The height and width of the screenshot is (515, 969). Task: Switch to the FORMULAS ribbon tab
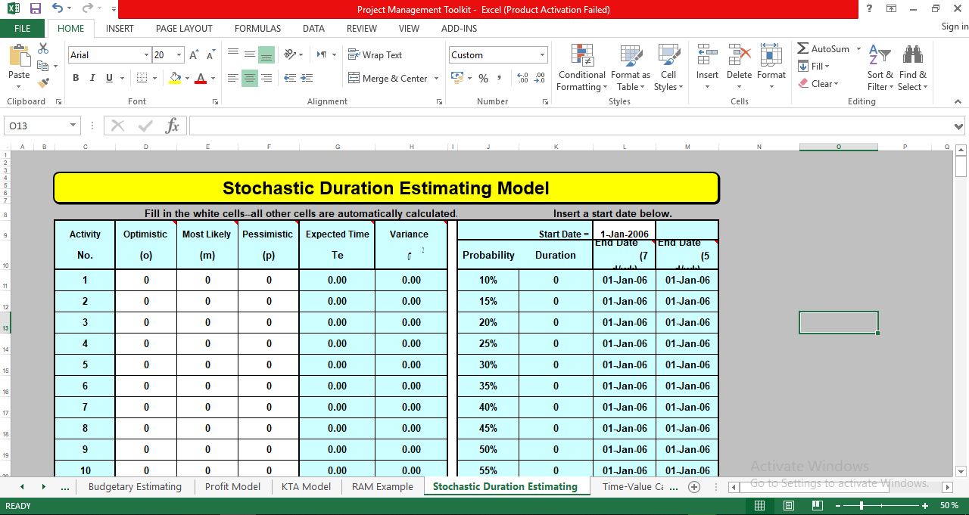257,28
